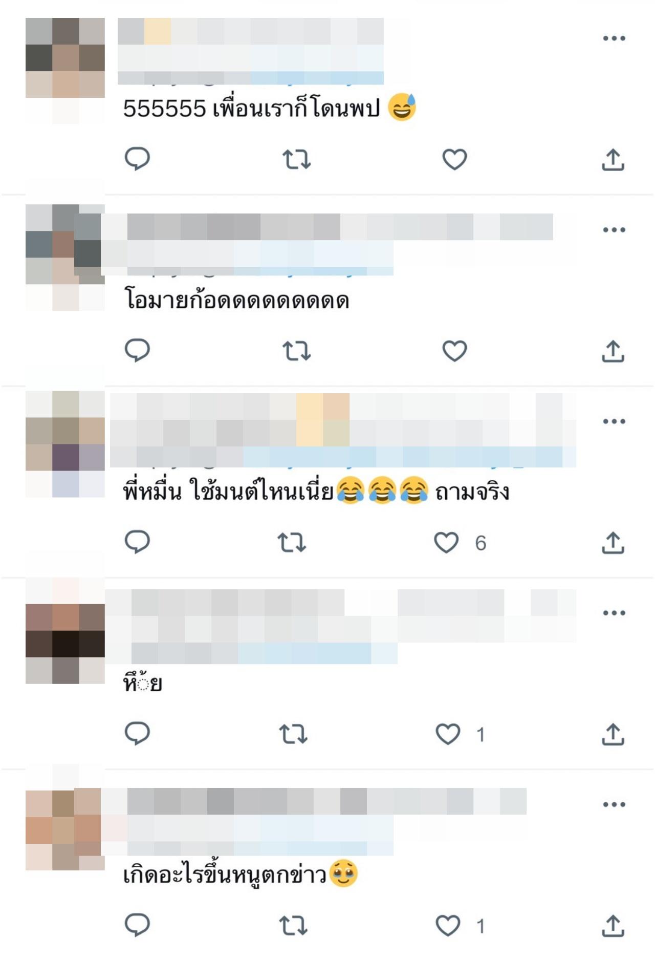Like the "โอมายก้อด" tweet
This screenshot has width=655, height=960.
pyautogui.click(x=454, y=351)
